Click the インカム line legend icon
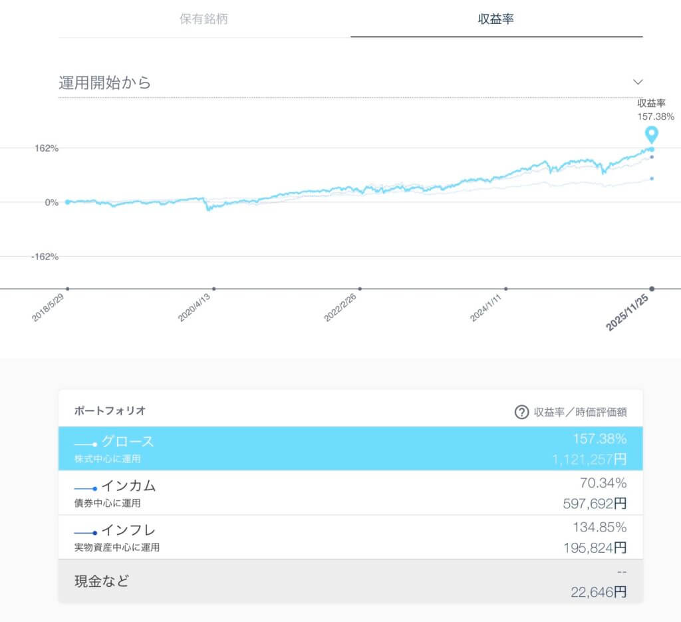Screen dimensions: 681x622 pos(86,488)
